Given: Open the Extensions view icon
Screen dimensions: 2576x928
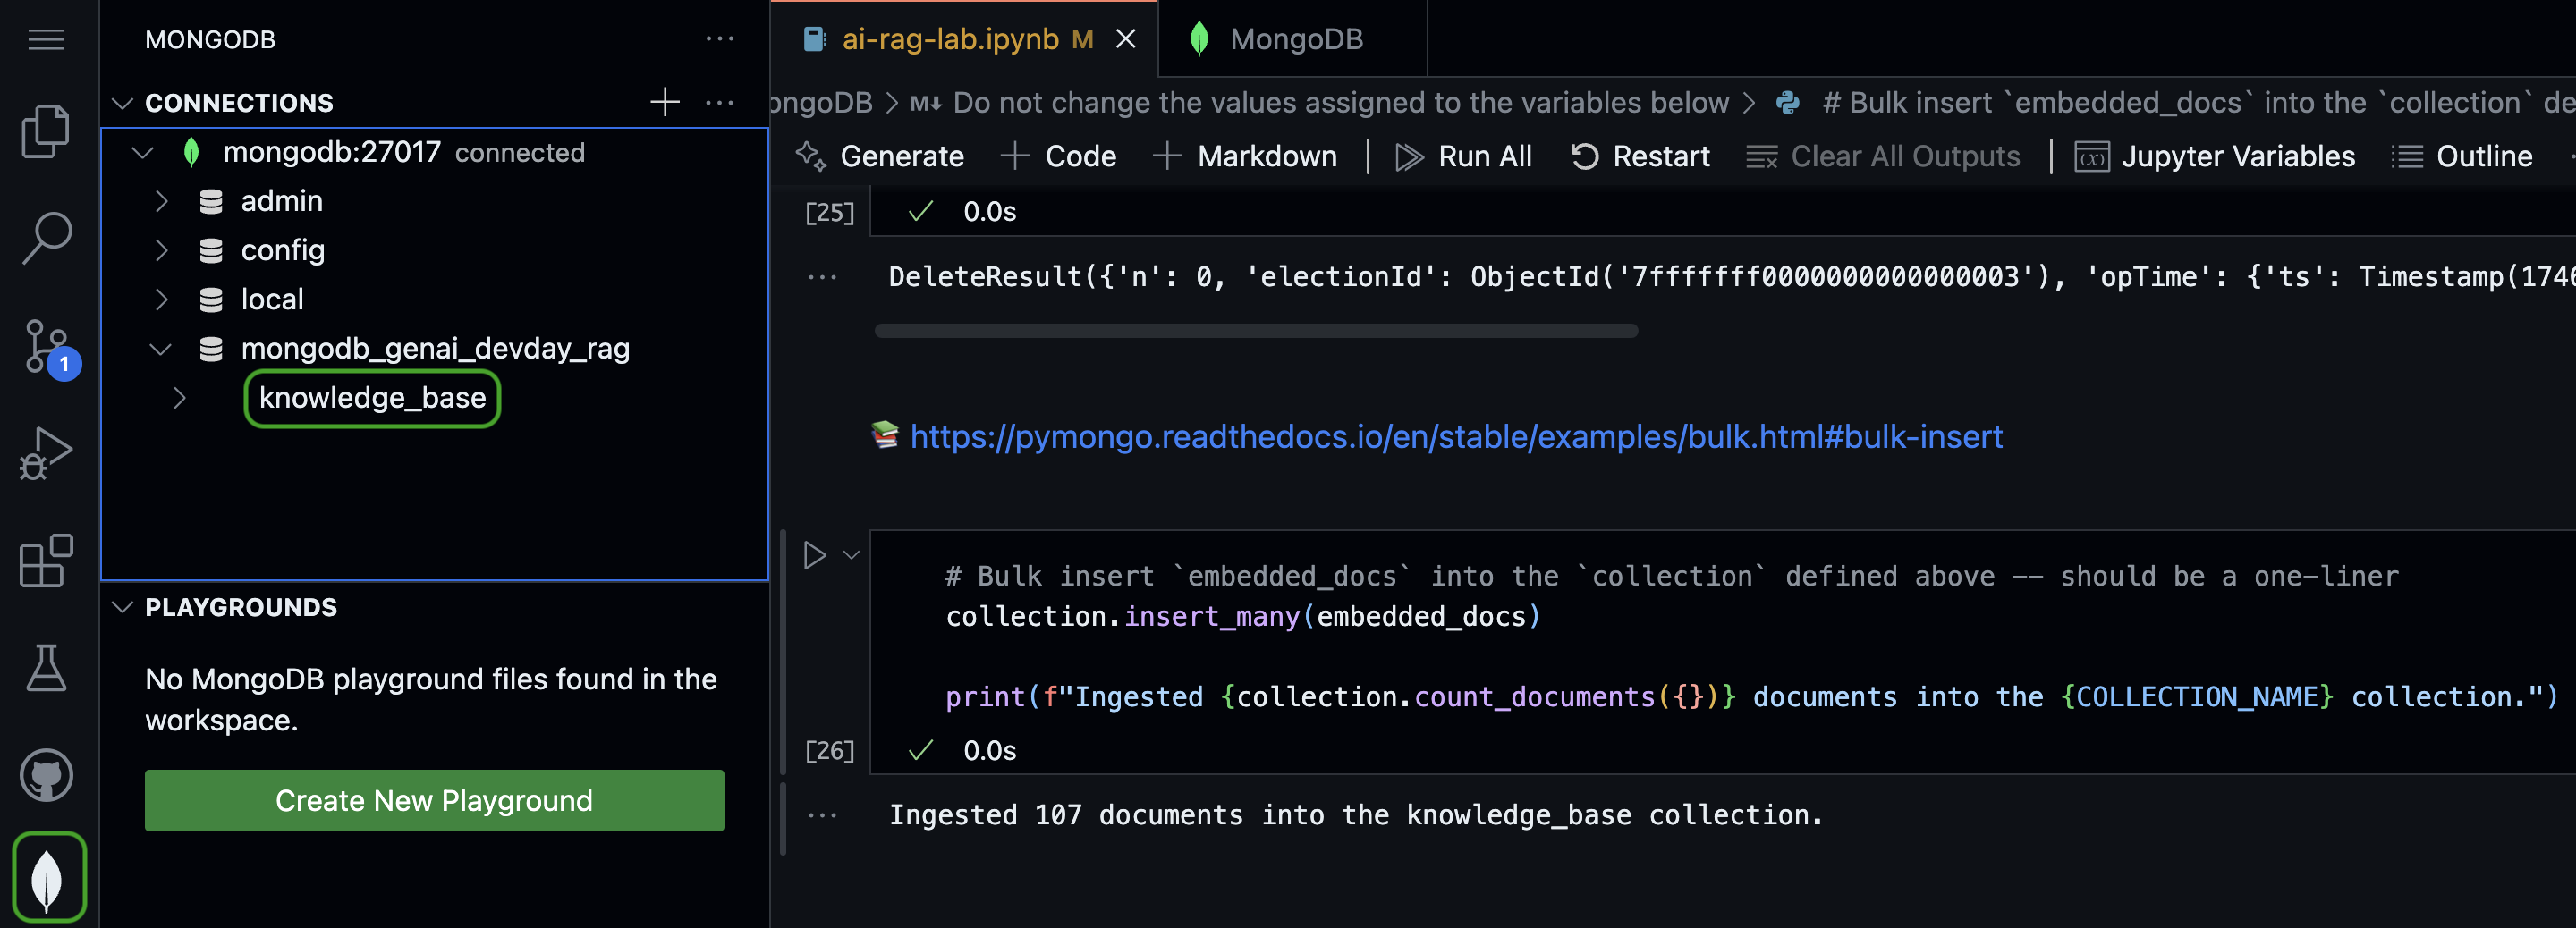Looking at the screenshot, I should pyautogui.click(x=46, y=561).
